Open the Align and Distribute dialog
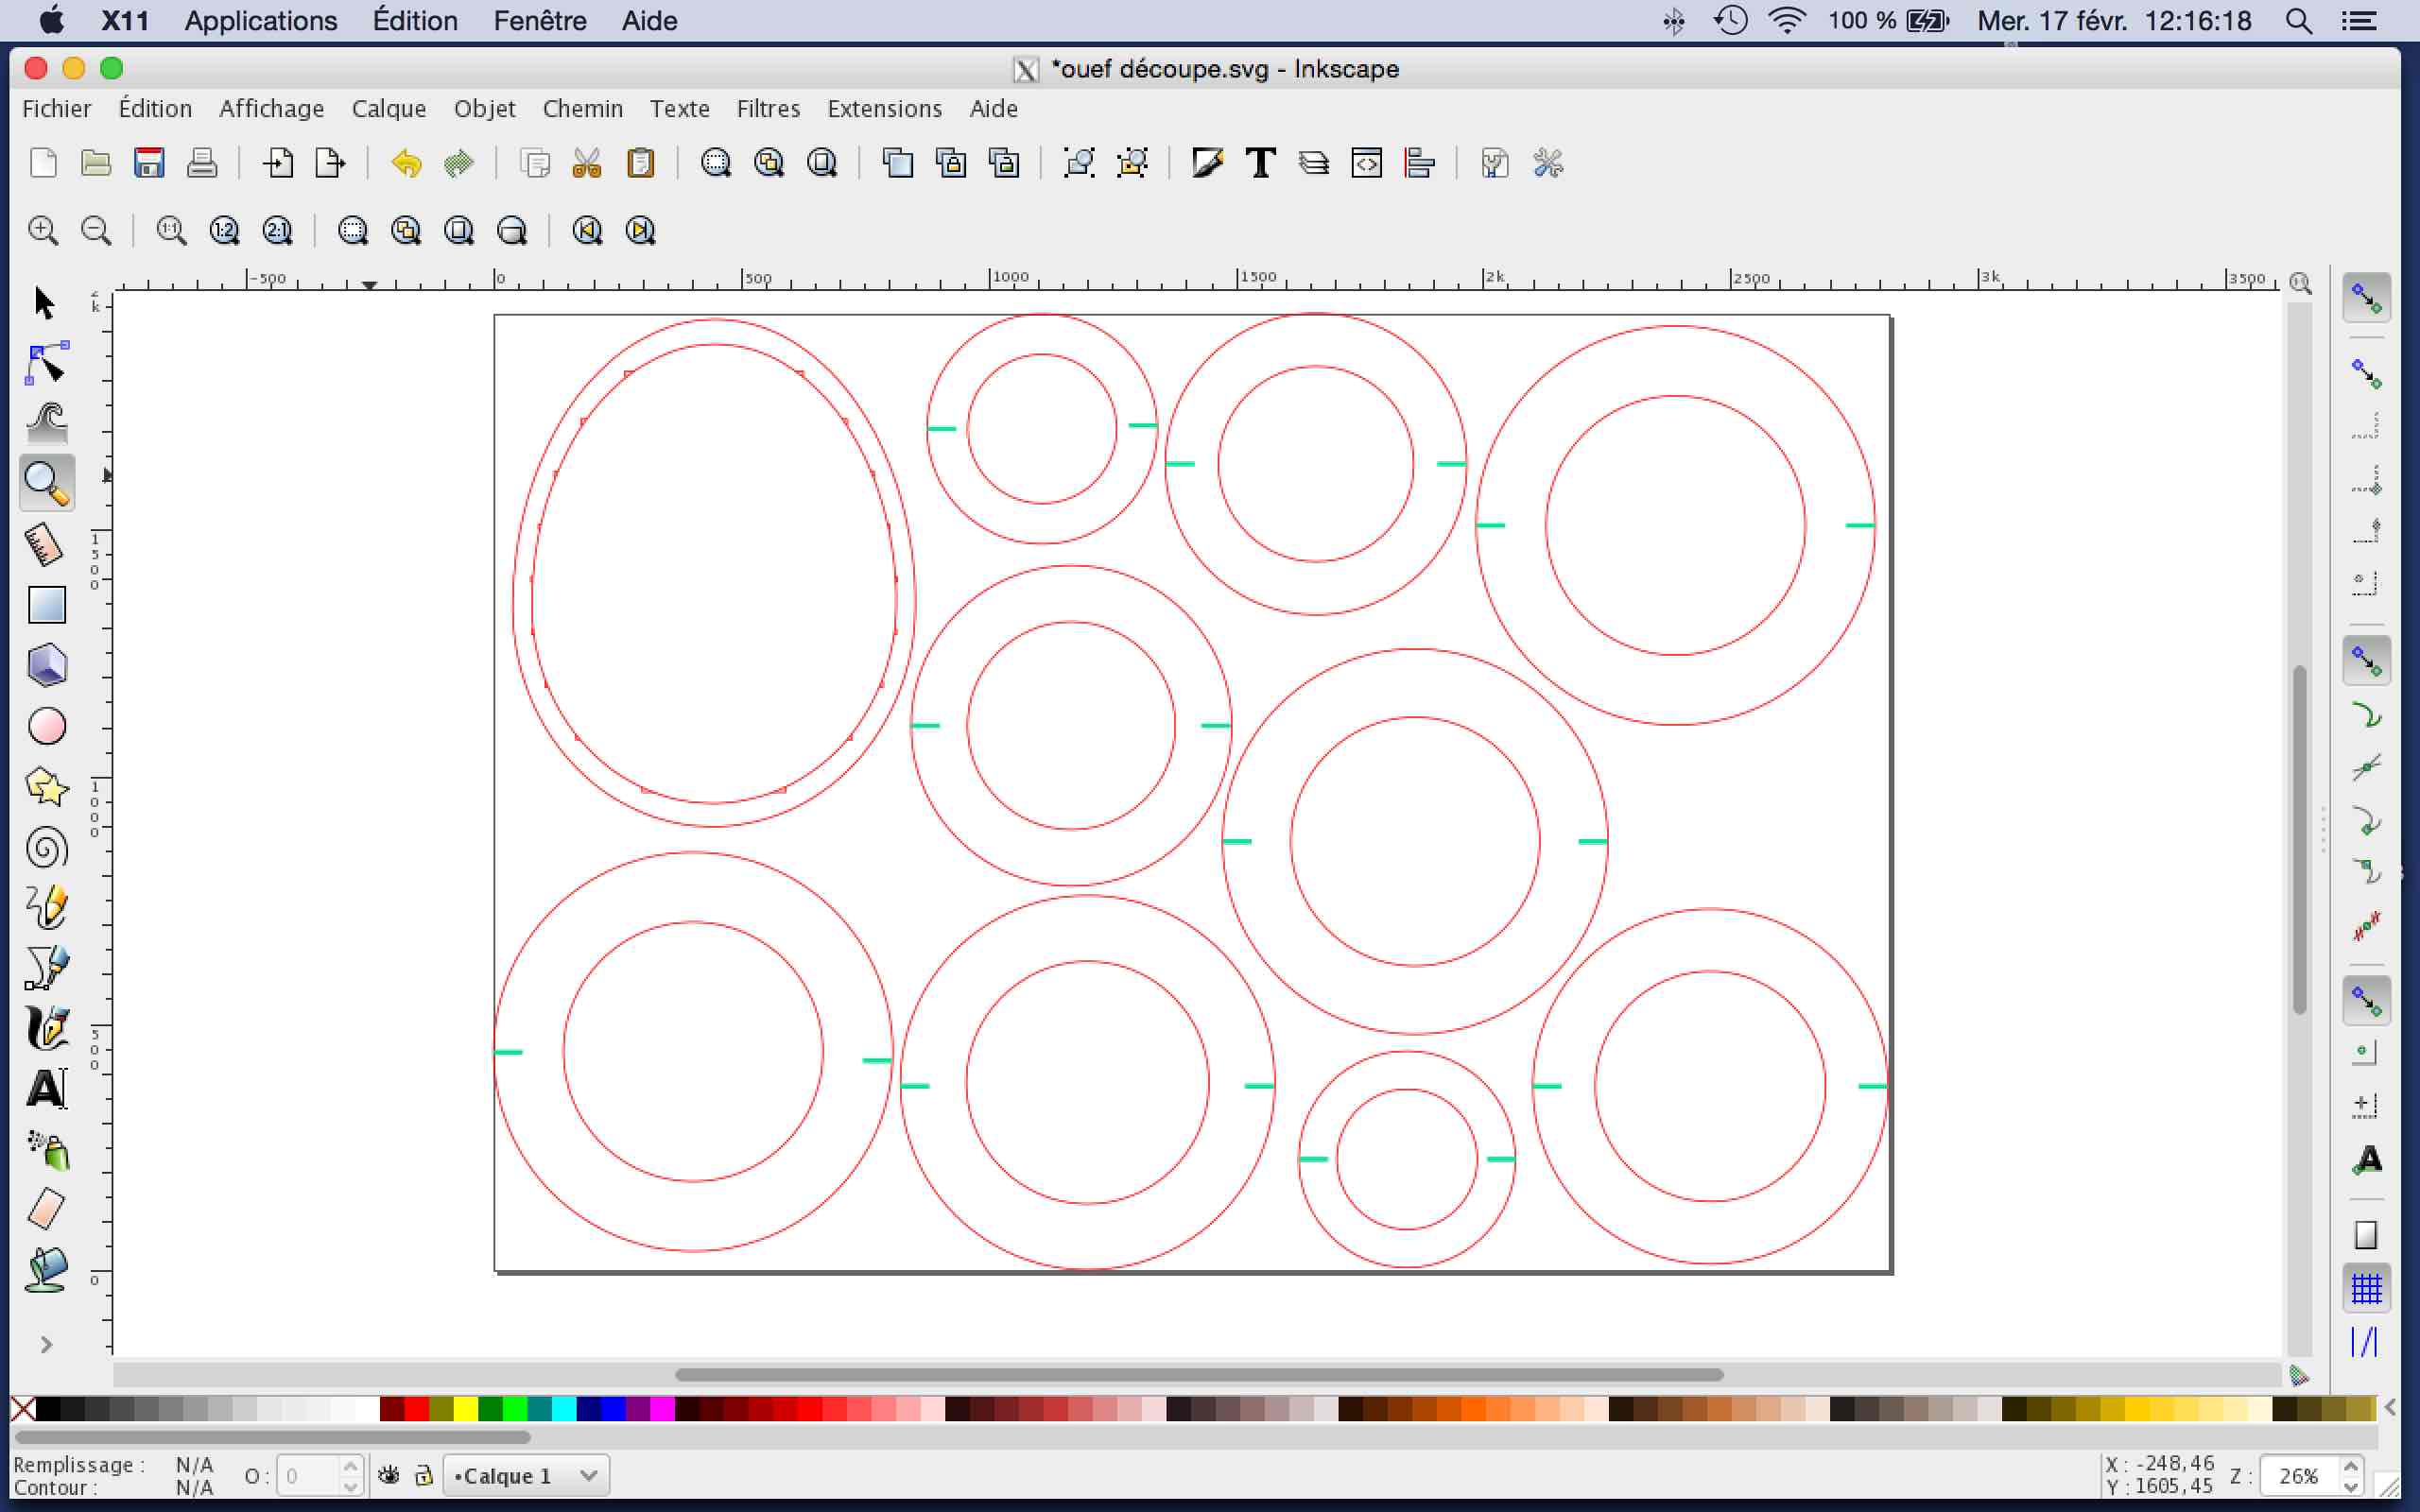 (x=1419, y=163)
